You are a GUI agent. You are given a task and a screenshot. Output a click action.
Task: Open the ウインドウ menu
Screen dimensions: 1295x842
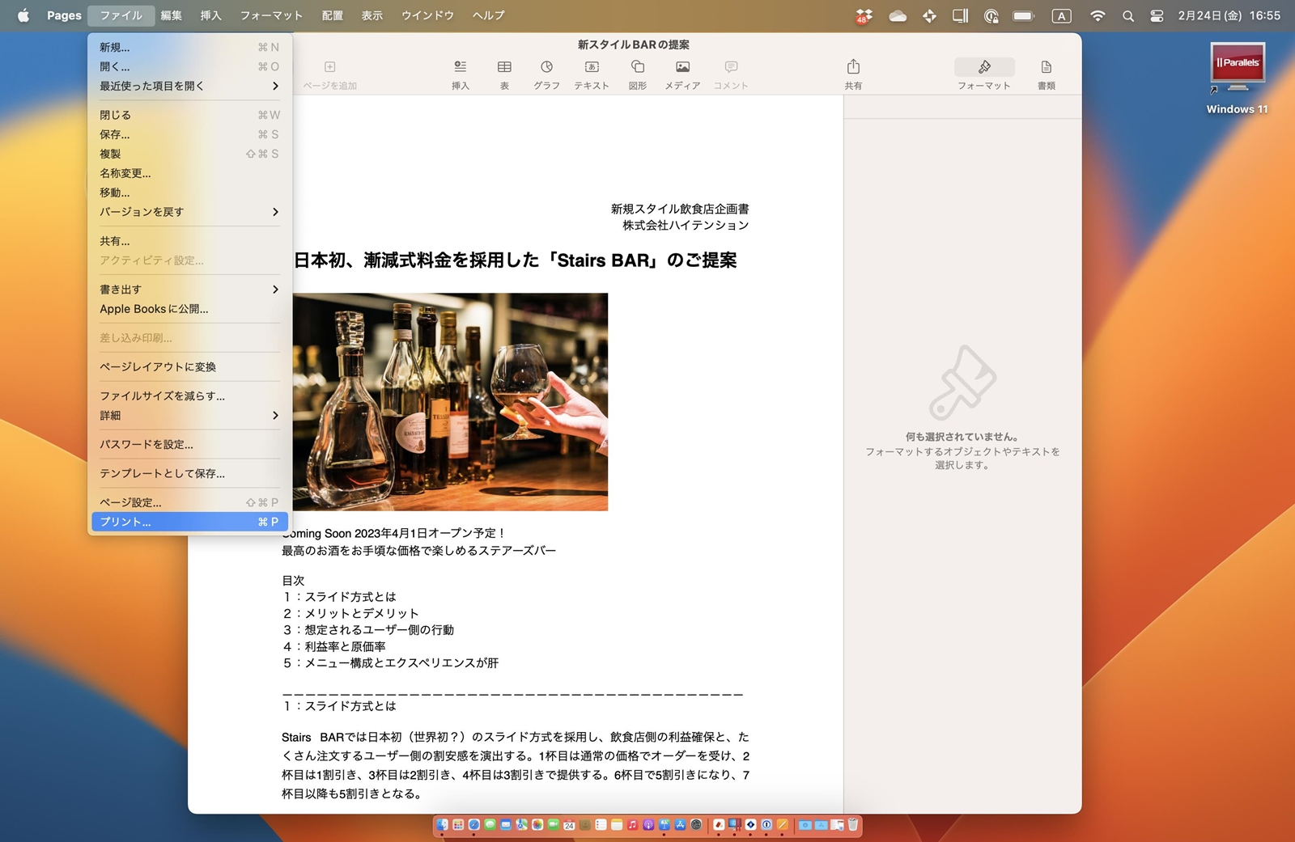[x=427, y=15]
